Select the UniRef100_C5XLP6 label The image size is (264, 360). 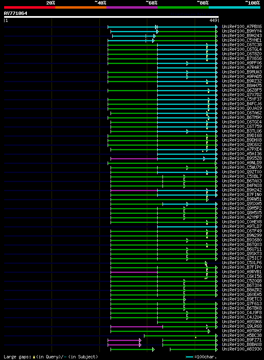click(x=242, y=263)
